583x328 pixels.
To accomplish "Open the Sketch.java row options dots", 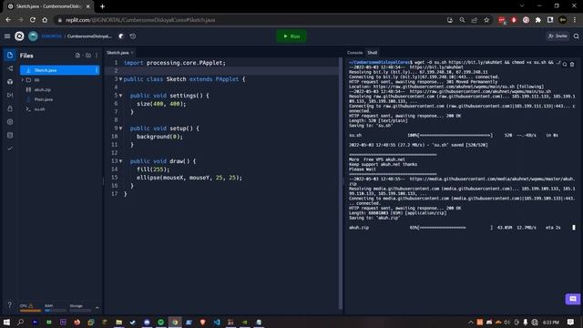I will tap(97, 70).
